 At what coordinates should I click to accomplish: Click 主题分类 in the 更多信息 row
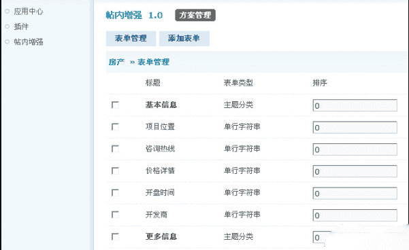point(238,236)
